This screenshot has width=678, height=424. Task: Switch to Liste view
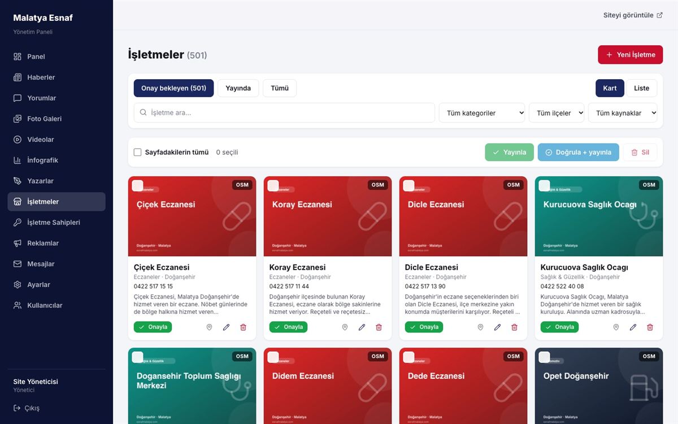coord(641,88)
